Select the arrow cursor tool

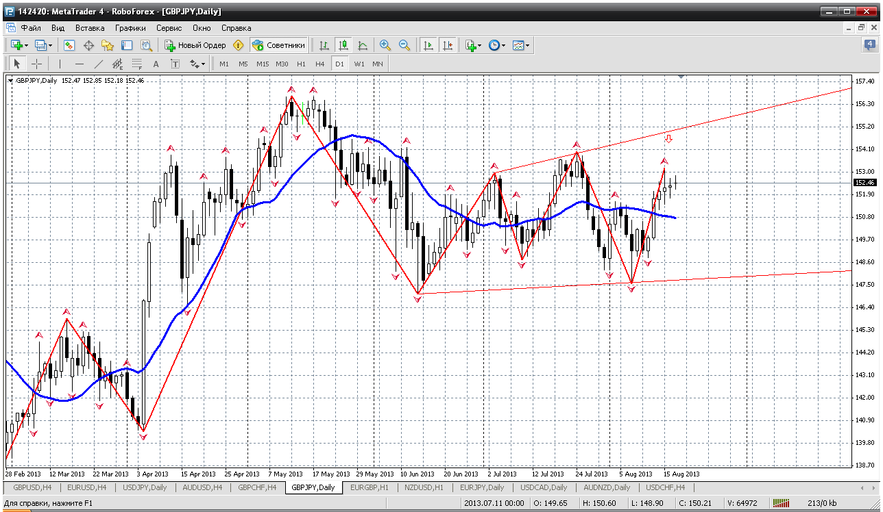click(x=17, y=64)
